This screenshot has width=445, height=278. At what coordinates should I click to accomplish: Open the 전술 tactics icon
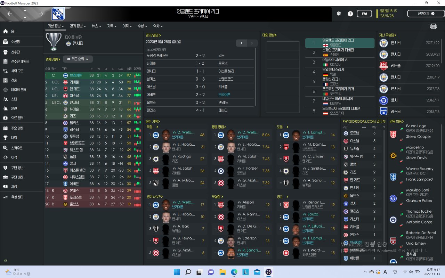(5, 80)
